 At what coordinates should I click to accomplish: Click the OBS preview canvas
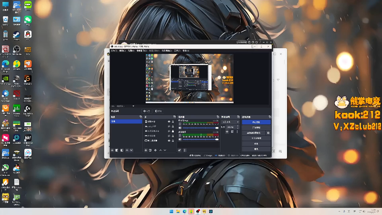click(x=190, y=78)
